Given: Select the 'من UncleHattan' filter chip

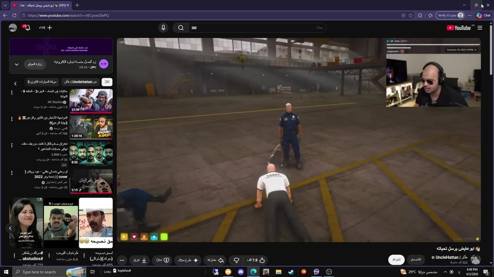Looking at the screenshot, I should pos(80,82).
